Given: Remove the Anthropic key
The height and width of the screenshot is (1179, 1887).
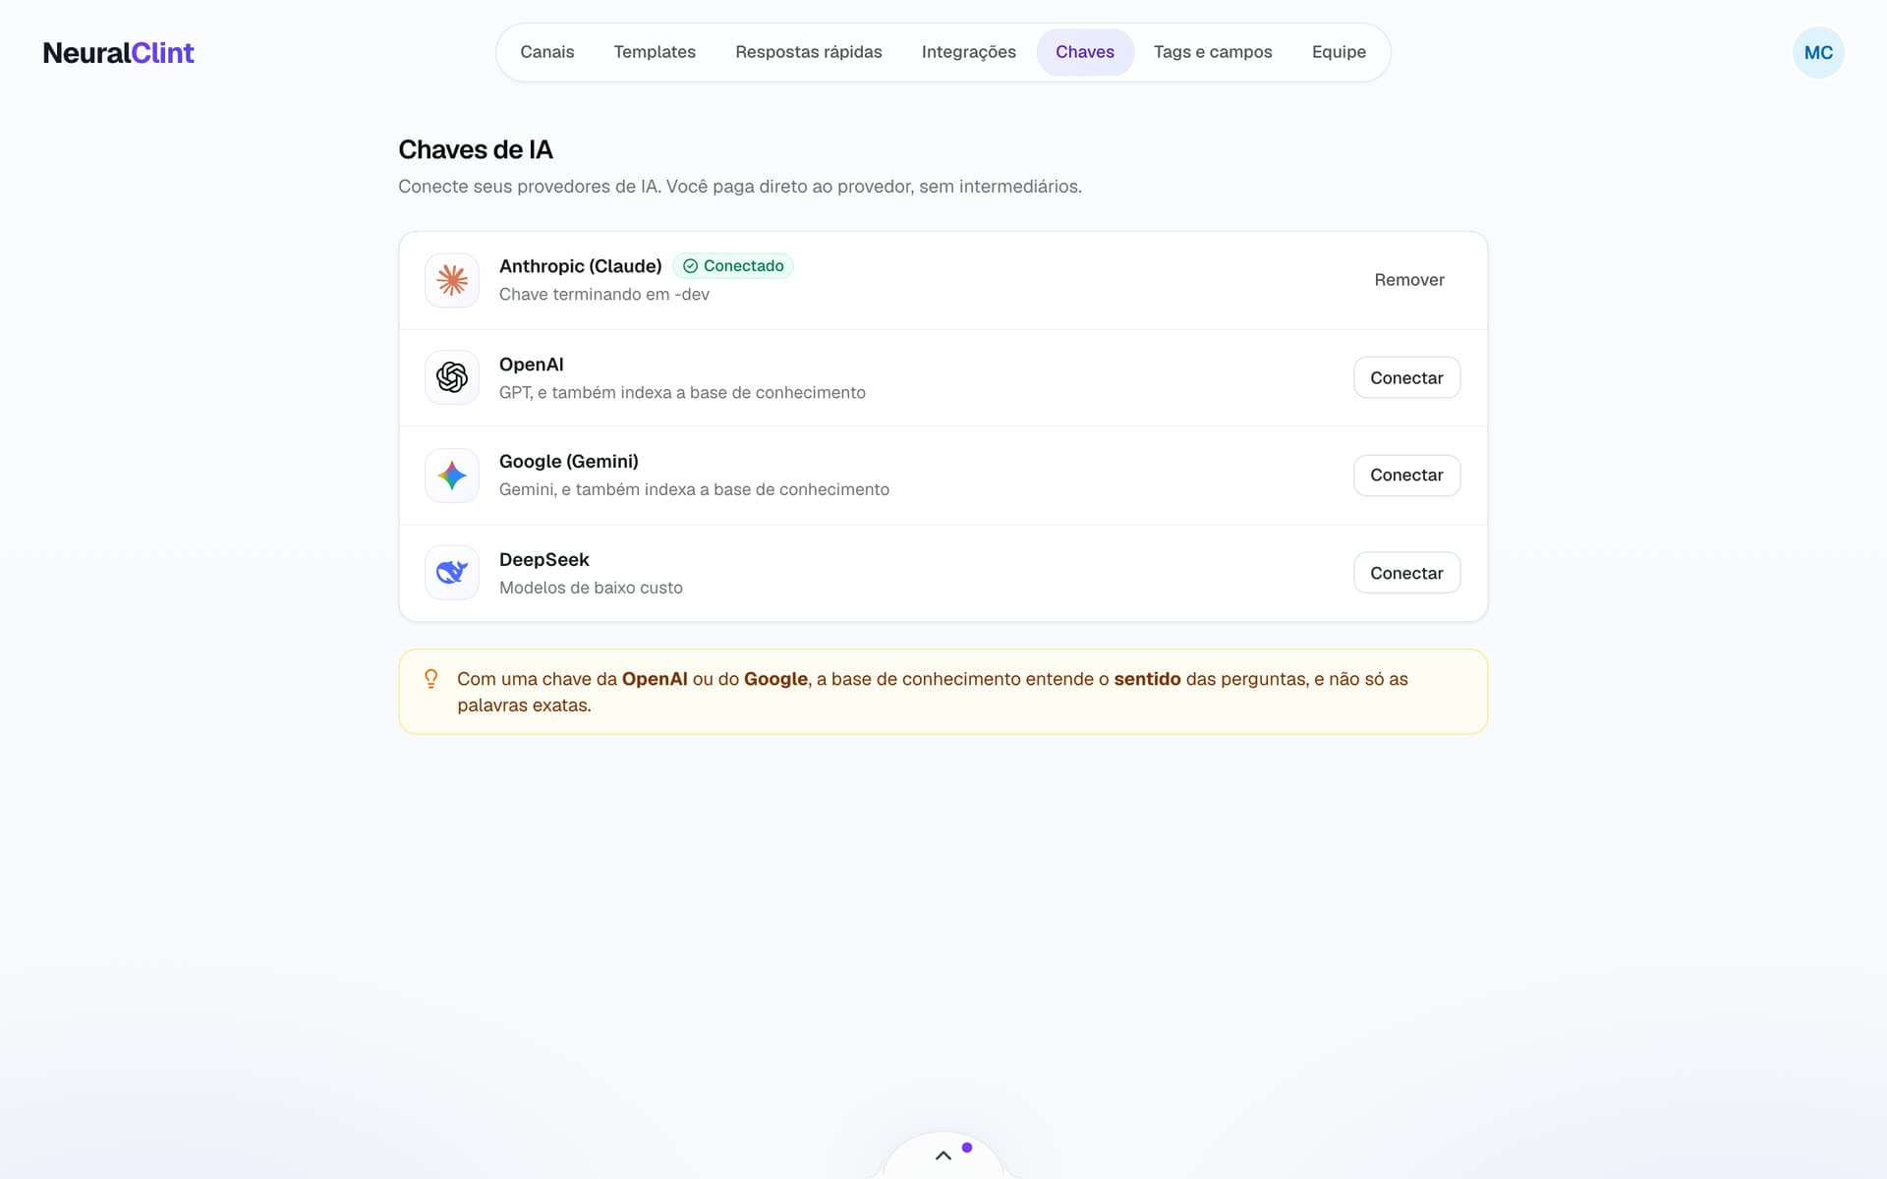Looking at the screenshot, I should [1409, 280].
